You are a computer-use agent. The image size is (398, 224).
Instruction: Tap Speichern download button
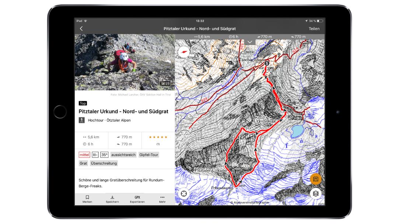[x=112, y=199]
